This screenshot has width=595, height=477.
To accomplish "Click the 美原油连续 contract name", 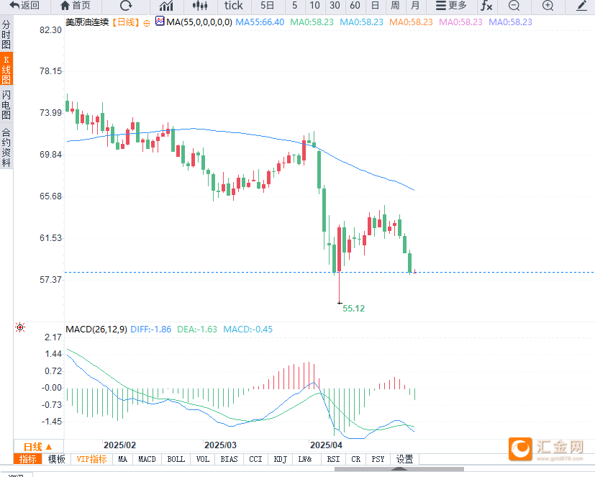I will (x=87, y=22).
